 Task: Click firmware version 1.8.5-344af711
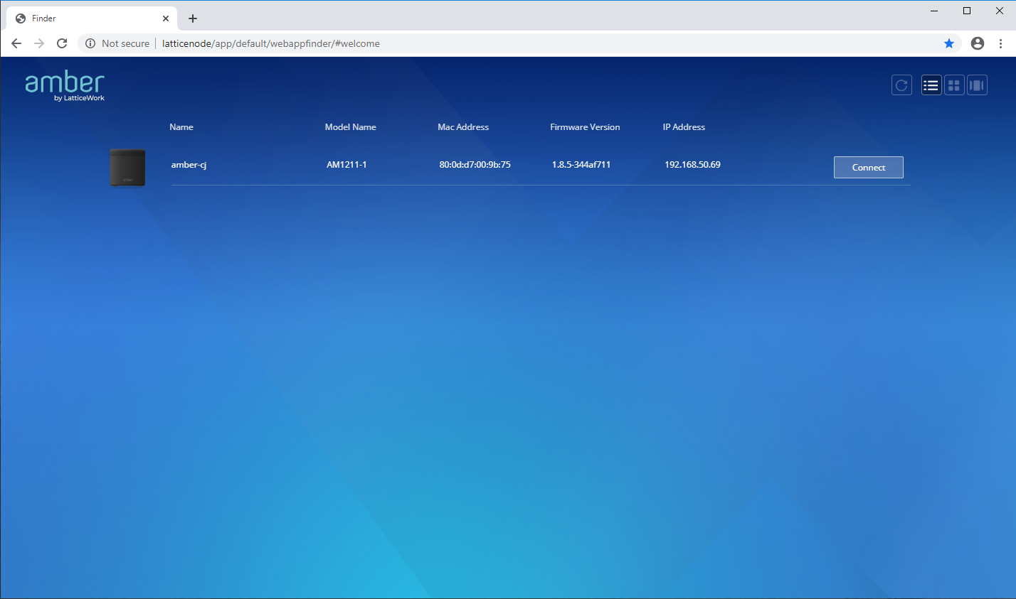pyautogui.click(x=581, y=165)
